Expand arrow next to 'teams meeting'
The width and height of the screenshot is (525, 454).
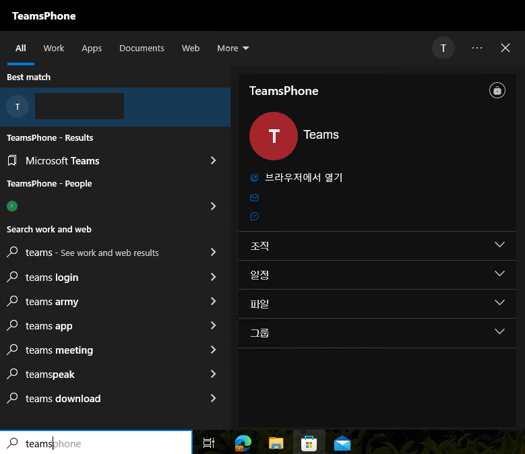213,350
